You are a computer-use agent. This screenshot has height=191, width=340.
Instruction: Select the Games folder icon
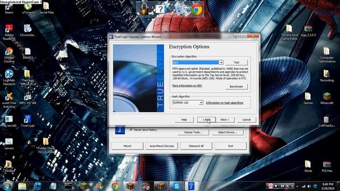click(x=308, y=99)
